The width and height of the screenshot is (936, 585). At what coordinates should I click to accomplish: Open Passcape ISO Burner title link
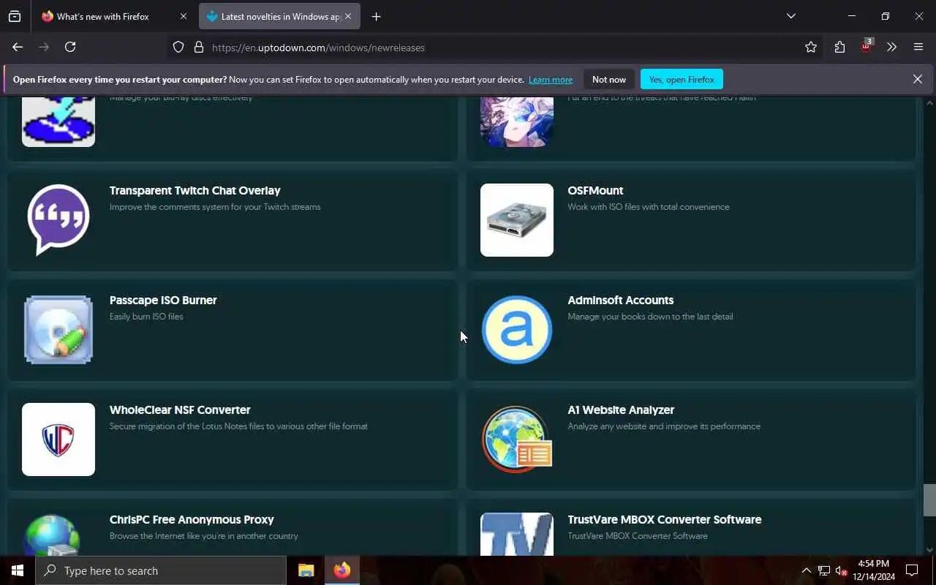click(163, 301)
